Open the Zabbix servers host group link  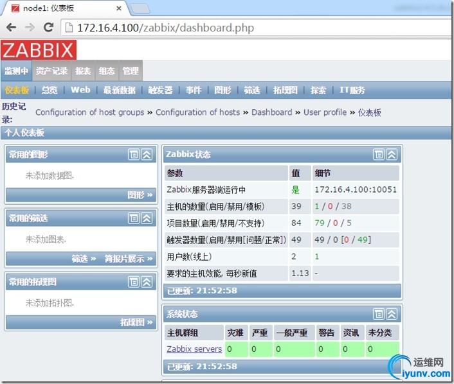(x=194, y=349)
